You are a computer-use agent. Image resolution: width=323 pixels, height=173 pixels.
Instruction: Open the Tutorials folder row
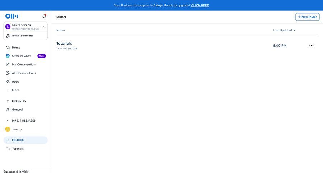[x=187, y=45]
